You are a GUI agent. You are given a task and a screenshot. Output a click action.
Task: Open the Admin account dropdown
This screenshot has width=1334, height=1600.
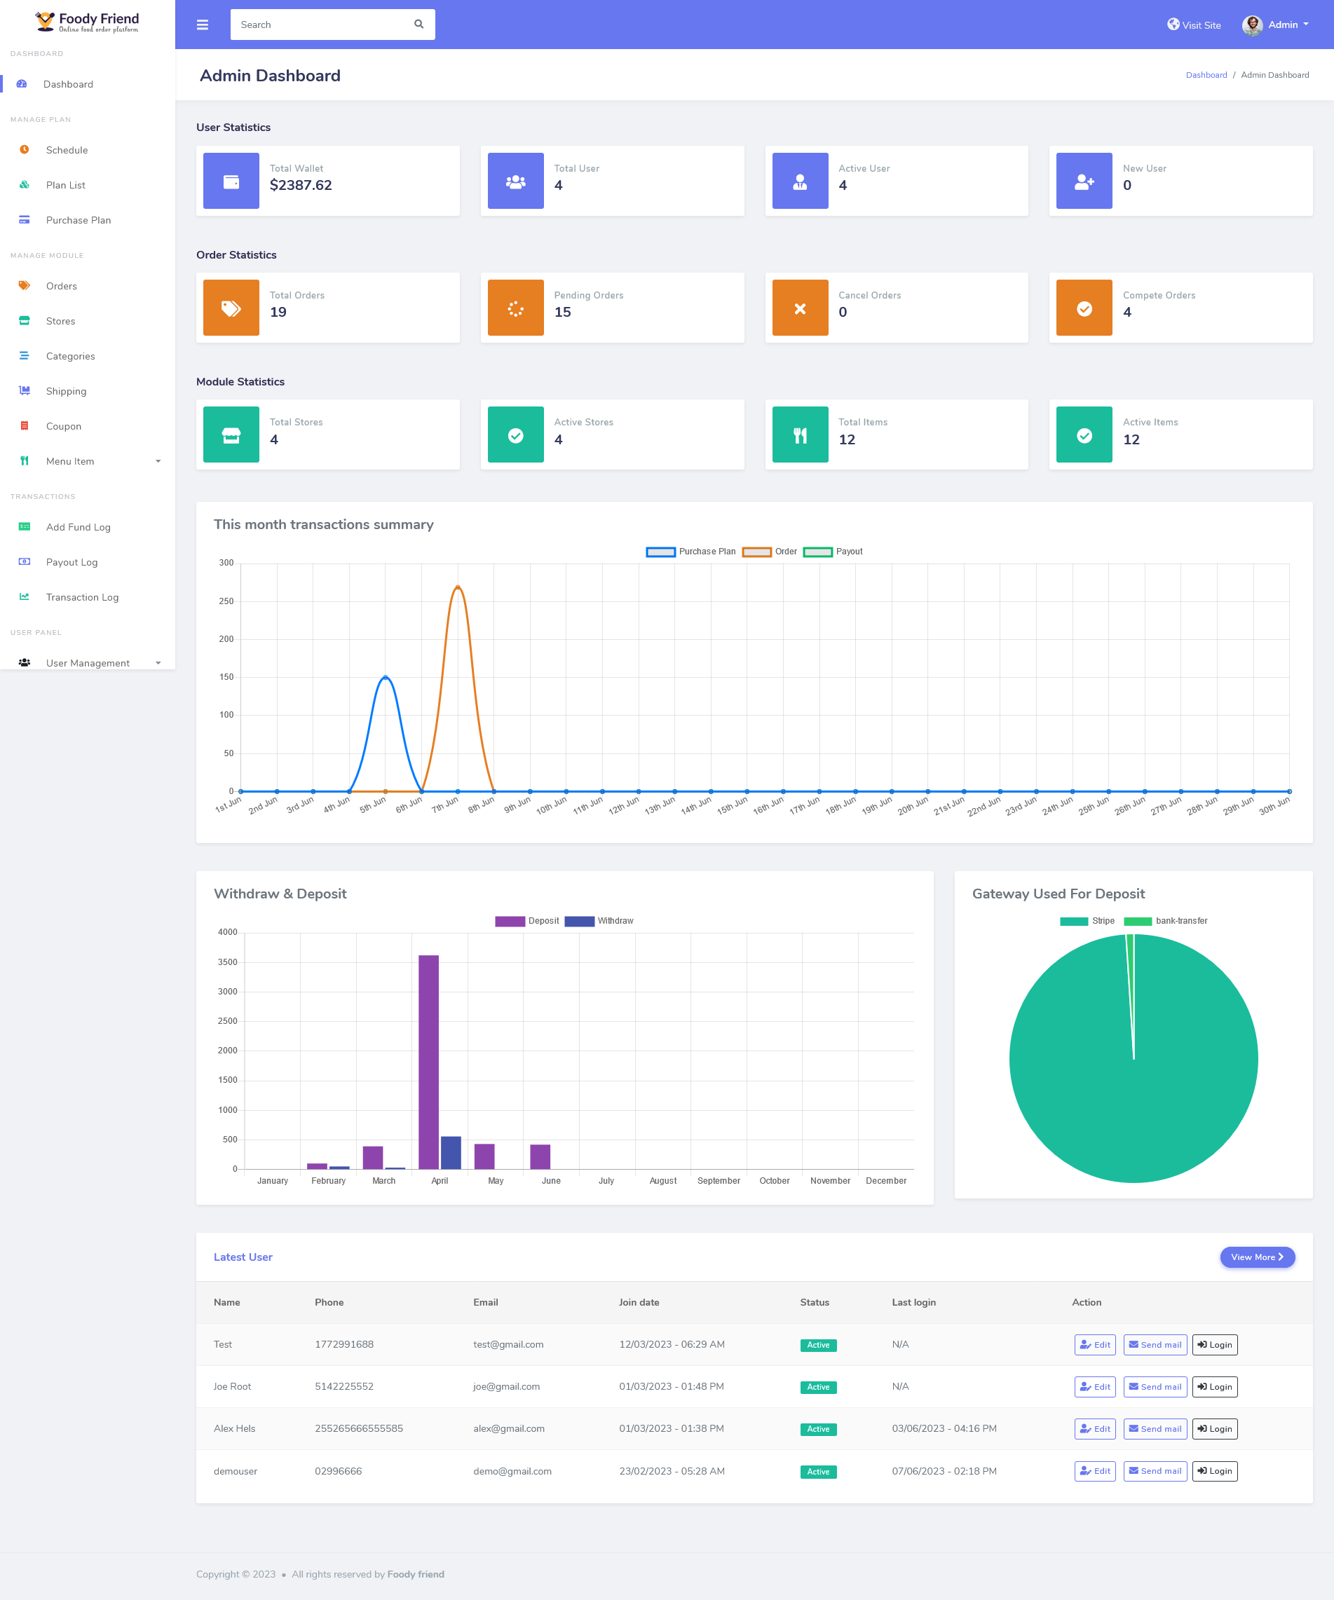tap(1275, 25)
